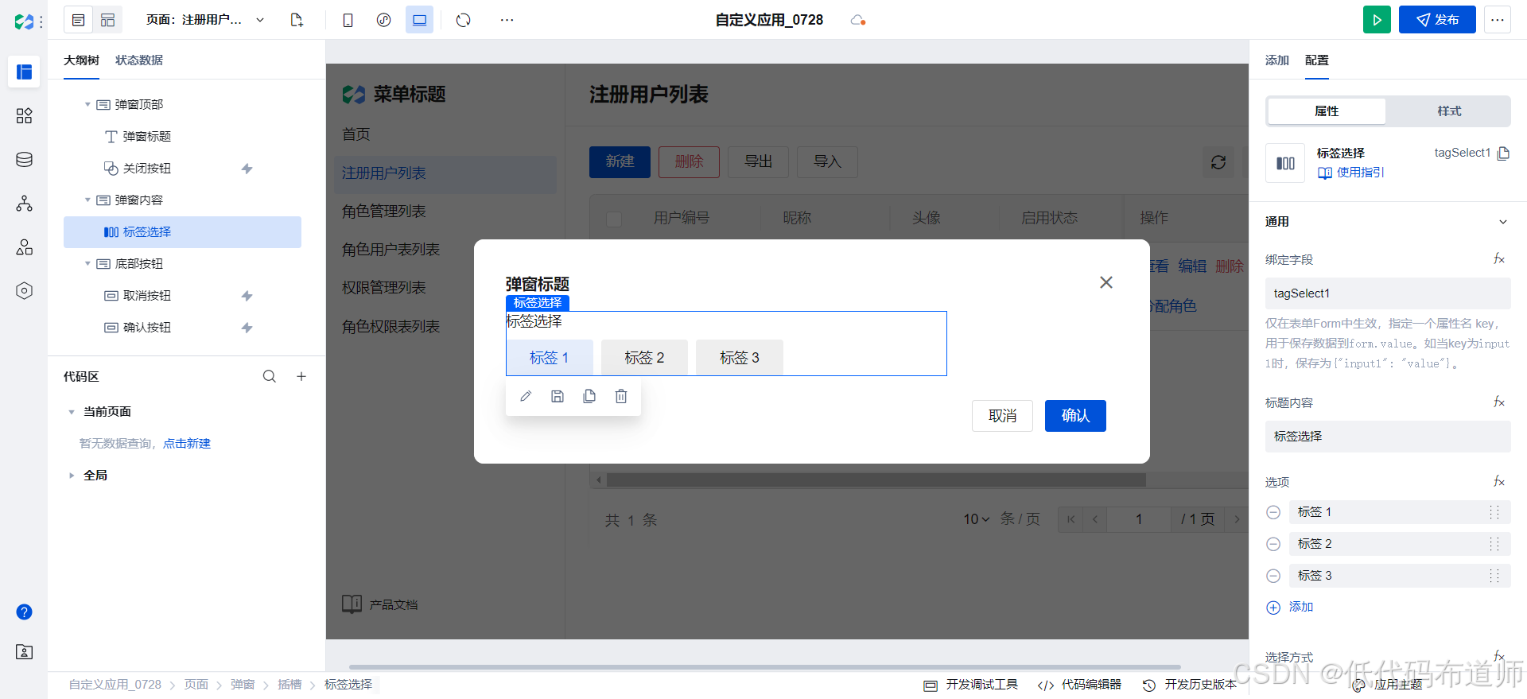Select tag 标签 1 in the dialog

tap(550, 357)
